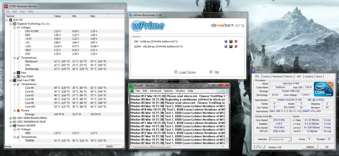
Task: Switch to the Mainboard tab in CPU-Z
Action: pyautogui.click(x=277, y=76)
